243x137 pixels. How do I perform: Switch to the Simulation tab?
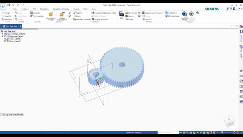44,9
